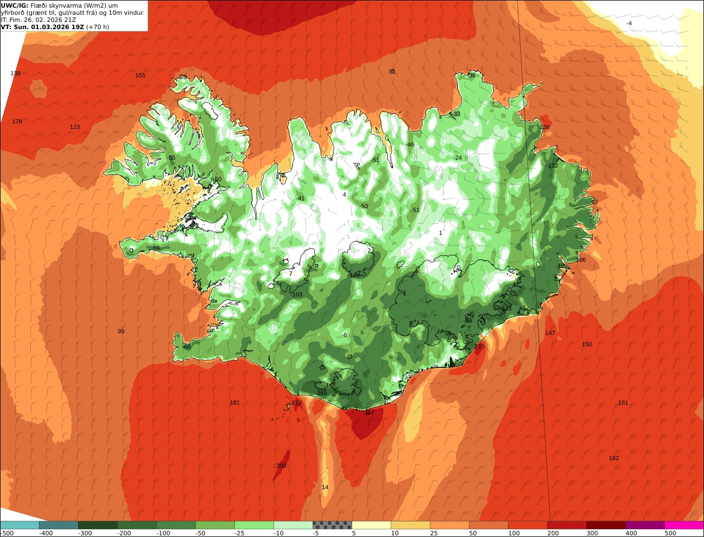The height and width of the screenshot is (537, 704).
Task: Click the 161 value on the map
Action: click(x=623, y=402)
